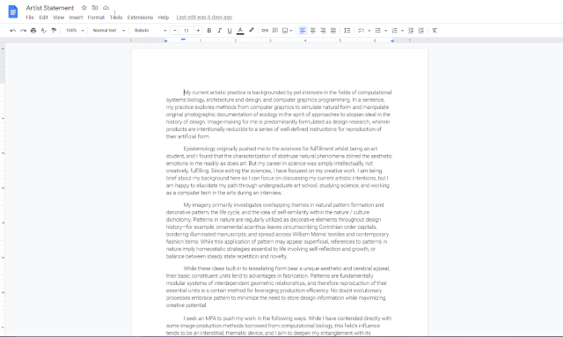The height and width of the screenshot is (337, 563).
Task: Click the Artist Statement document title
Action: click(50, 8)
